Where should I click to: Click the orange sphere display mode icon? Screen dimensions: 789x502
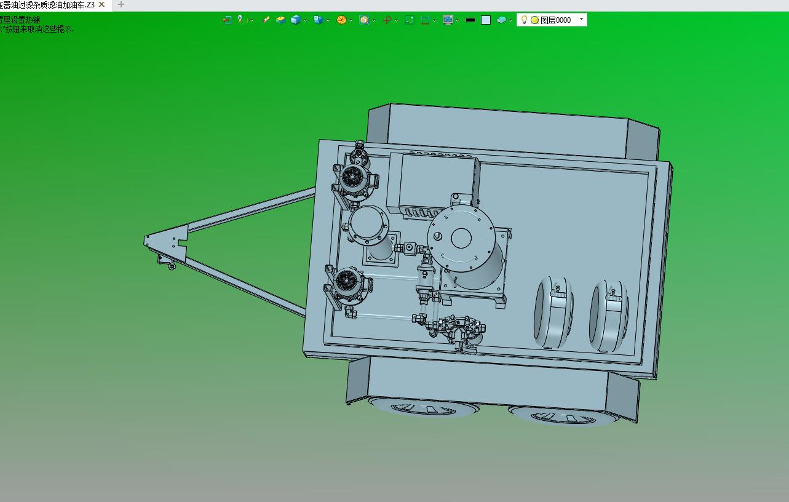point(341,20)
